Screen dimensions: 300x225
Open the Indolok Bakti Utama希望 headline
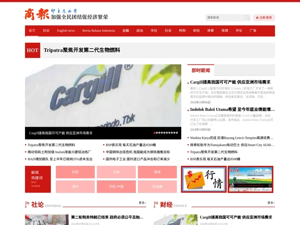click(232, 110)
